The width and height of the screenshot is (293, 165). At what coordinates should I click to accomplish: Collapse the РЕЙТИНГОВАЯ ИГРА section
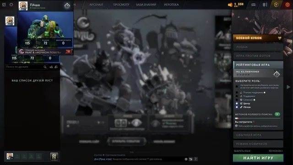[258, 65]
